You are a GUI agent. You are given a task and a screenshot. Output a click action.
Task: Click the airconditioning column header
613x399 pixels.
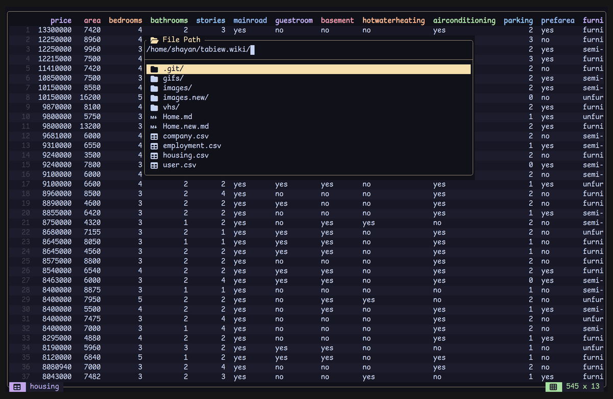(x=464, y=20)
